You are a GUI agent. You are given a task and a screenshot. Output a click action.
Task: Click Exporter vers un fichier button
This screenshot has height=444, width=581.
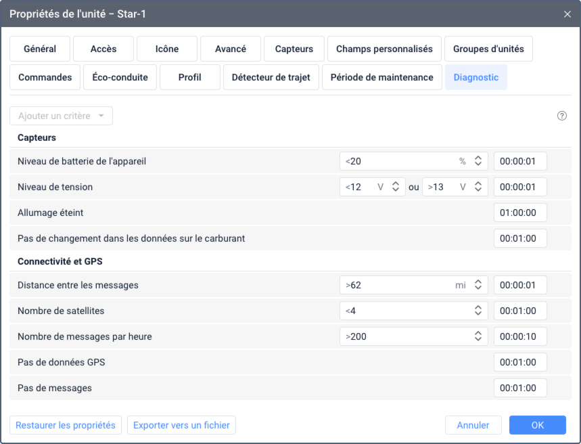(181, 425)
